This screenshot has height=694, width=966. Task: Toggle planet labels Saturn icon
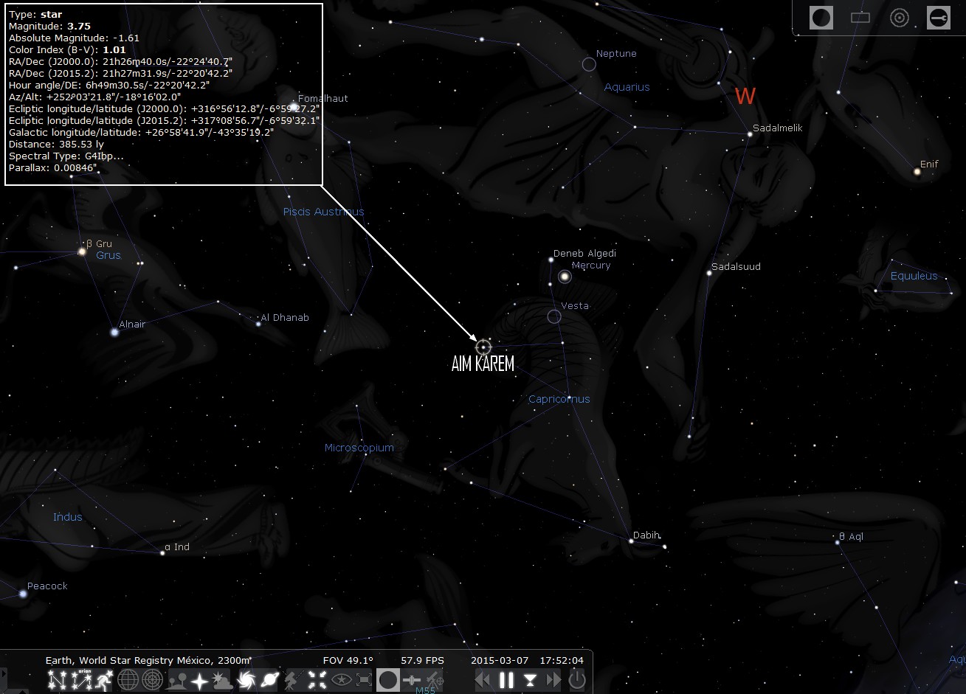tap(269, 680)
